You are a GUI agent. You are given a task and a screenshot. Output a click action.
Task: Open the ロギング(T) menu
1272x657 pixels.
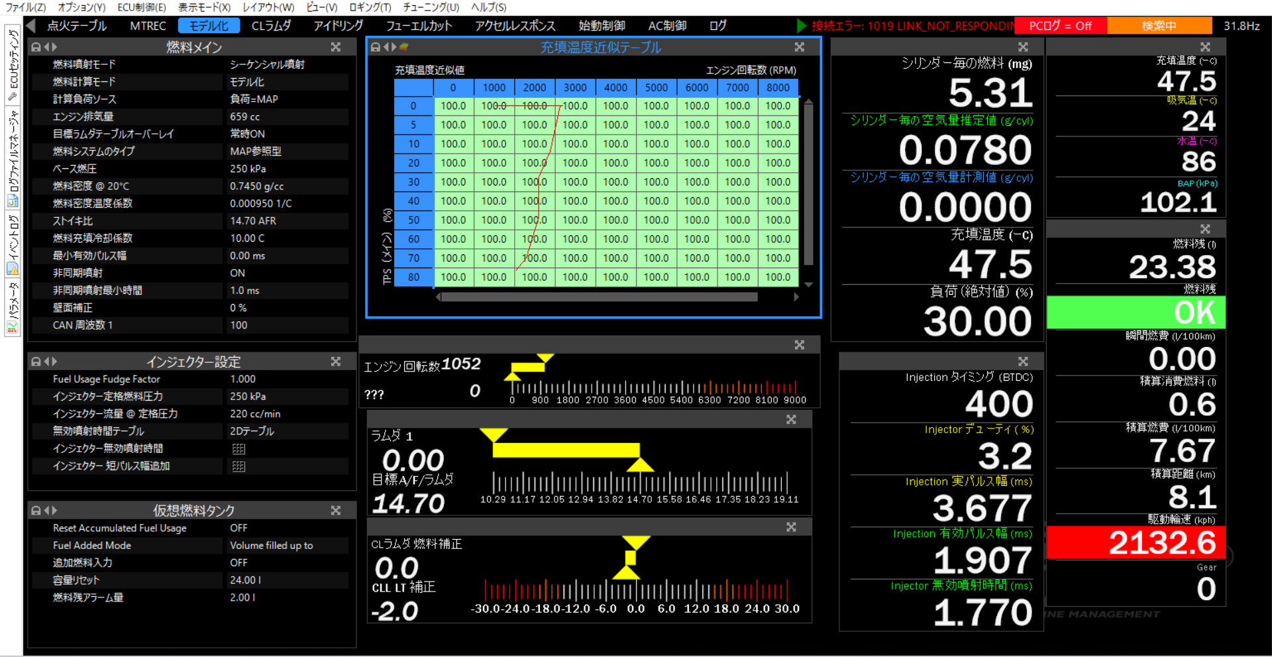point(370,7)
